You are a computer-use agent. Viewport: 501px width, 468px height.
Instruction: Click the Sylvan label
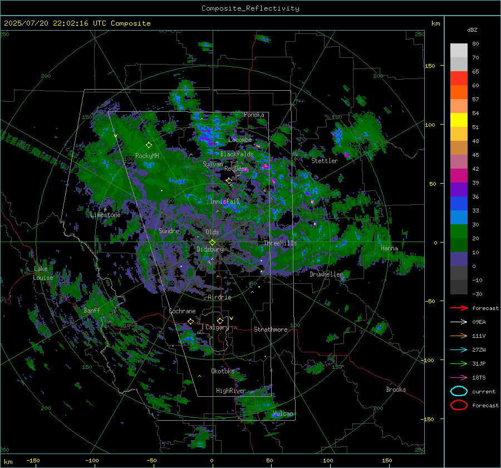(x=213, y=164)
